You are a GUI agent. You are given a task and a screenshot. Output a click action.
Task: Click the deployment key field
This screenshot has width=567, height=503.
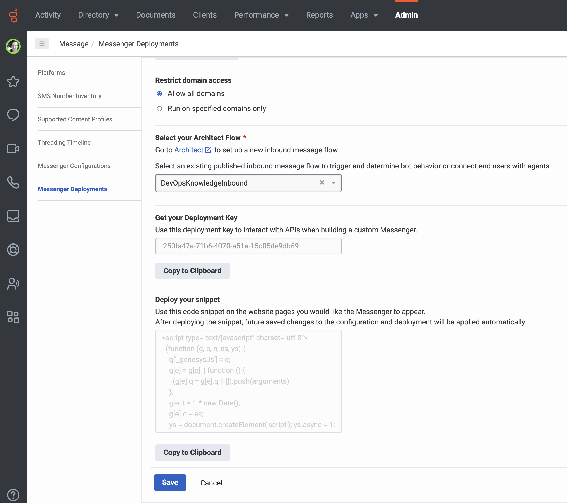[248, 246]
